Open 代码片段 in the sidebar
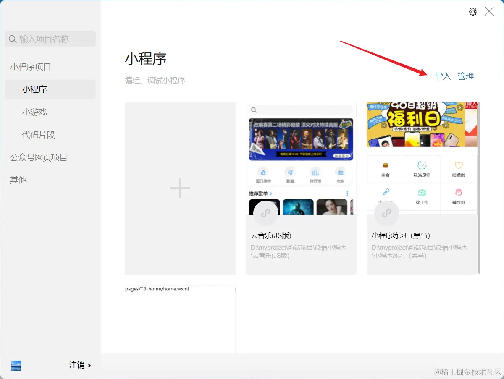Image resolution: width=504 pixels, height=379 pixels. click(39, 135)
